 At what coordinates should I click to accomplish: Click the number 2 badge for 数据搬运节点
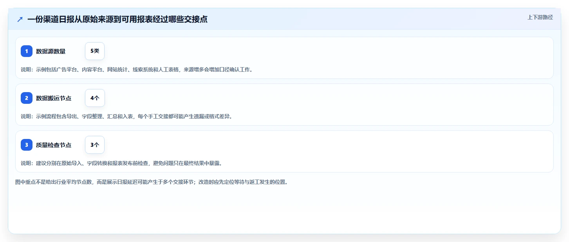pyautogui.click(x=27, y=98)
